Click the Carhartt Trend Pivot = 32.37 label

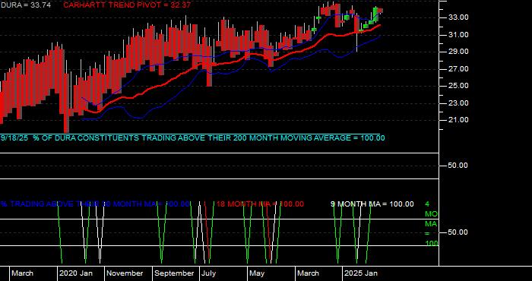127,5
